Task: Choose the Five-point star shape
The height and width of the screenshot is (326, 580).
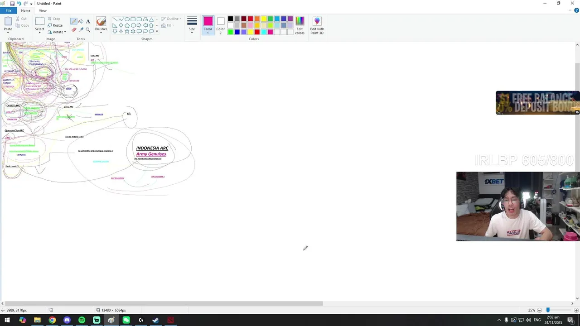Action: click(127, 31)
